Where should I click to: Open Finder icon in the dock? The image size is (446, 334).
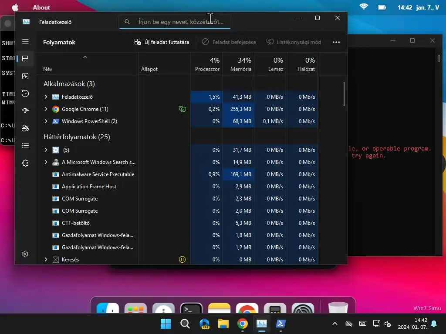click(108, 308)
